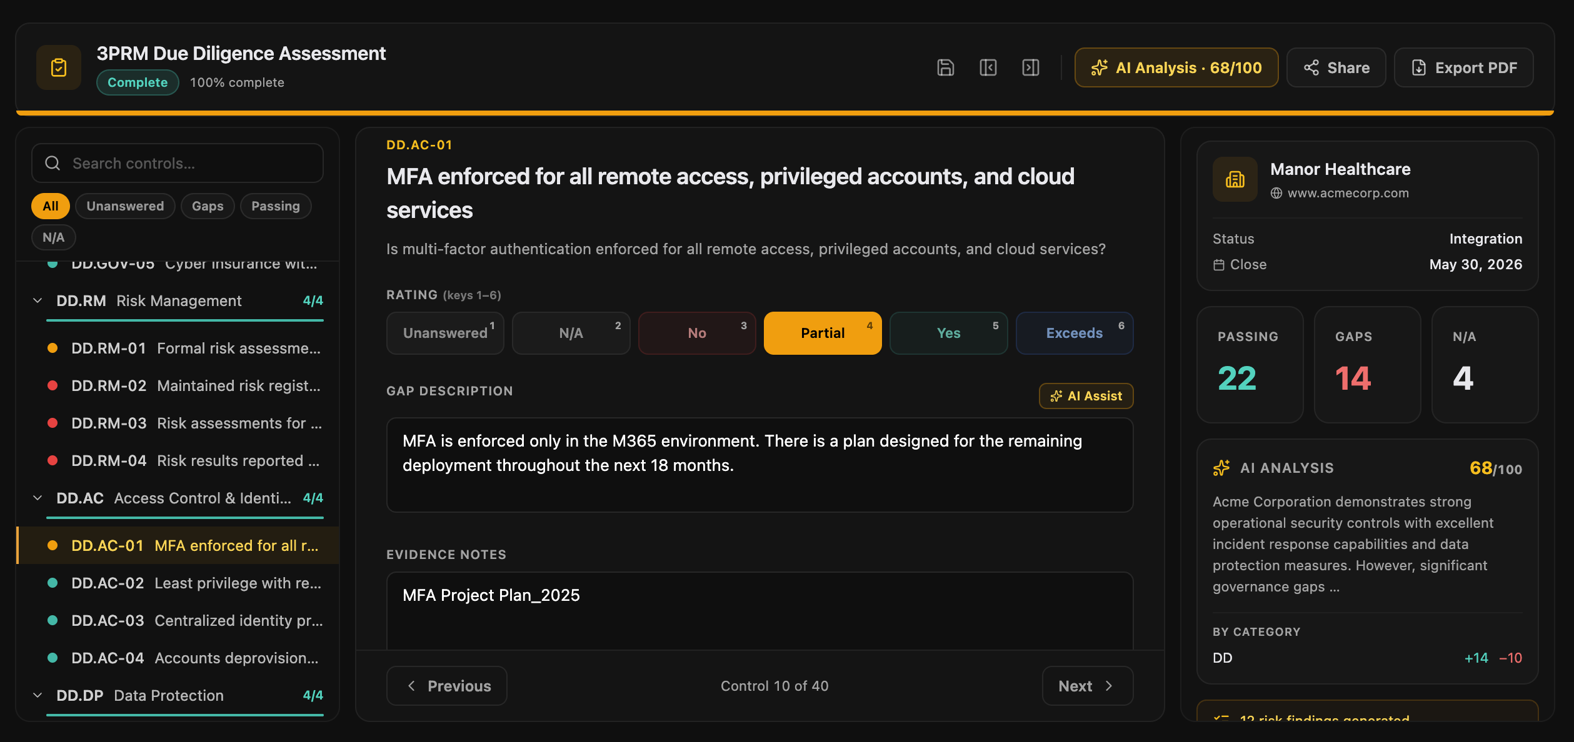
Task: Select the Partial rating
Action: point(823,333)
